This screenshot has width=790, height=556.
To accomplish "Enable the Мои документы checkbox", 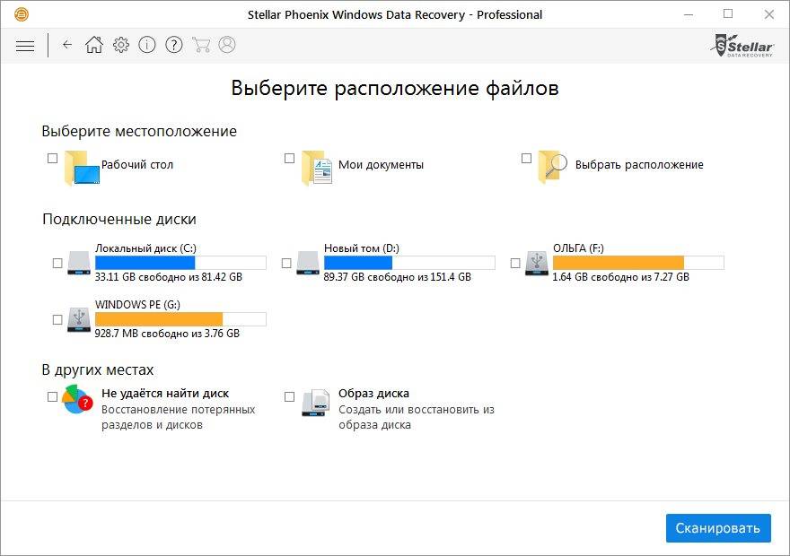I will point(289,159).
